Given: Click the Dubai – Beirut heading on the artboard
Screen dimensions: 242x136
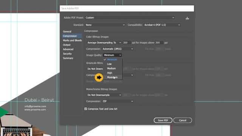Looking at the screenshot, I should pyautogui.click(x=39, y=100).
